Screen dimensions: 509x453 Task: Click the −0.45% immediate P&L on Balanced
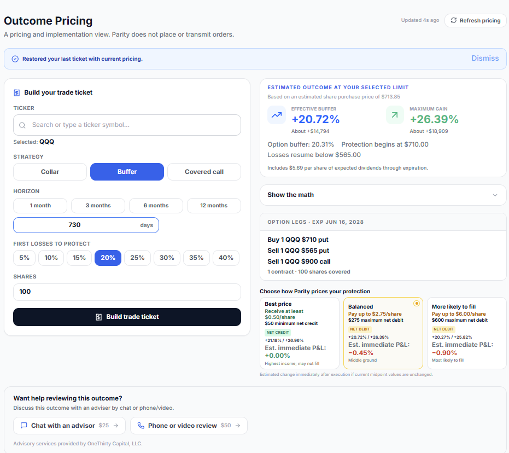point(361,353)
